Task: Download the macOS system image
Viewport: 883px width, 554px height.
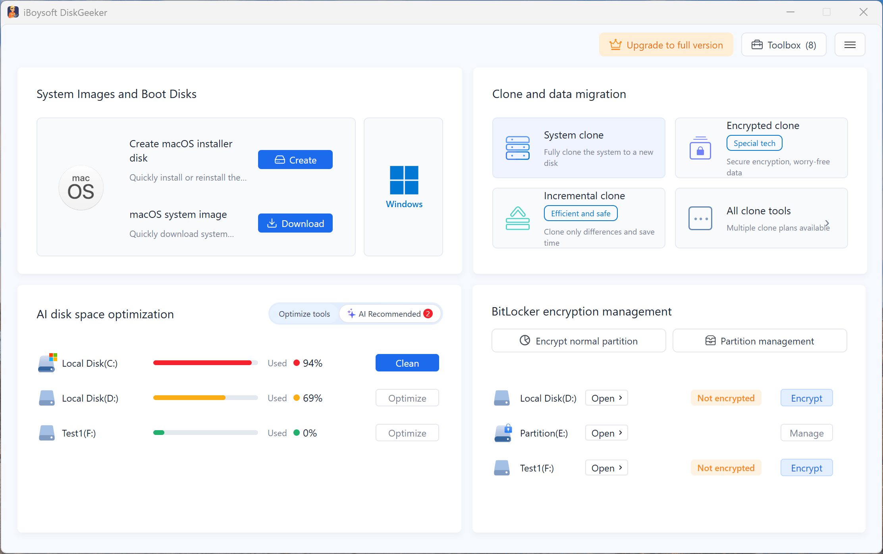Action: click(x=295, y=223)
